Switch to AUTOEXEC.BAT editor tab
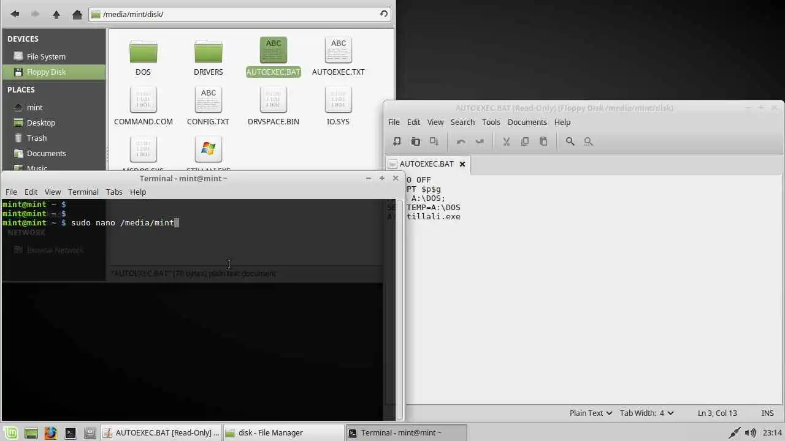The width and height of the screenshot is (785, 441). pyautogui.click(x=426, y=164)
